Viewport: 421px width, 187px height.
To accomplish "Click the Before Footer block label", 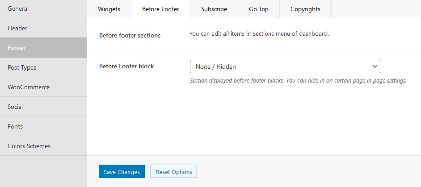I will pos(126,66).
